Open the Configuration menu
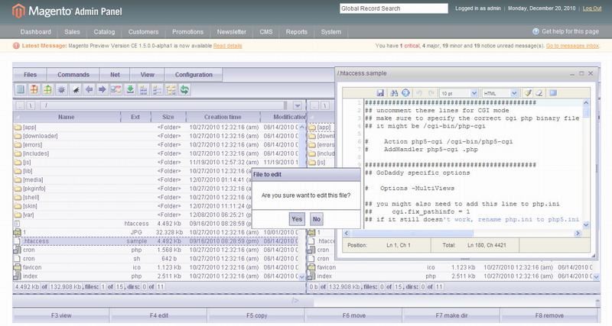 (194, 74)
